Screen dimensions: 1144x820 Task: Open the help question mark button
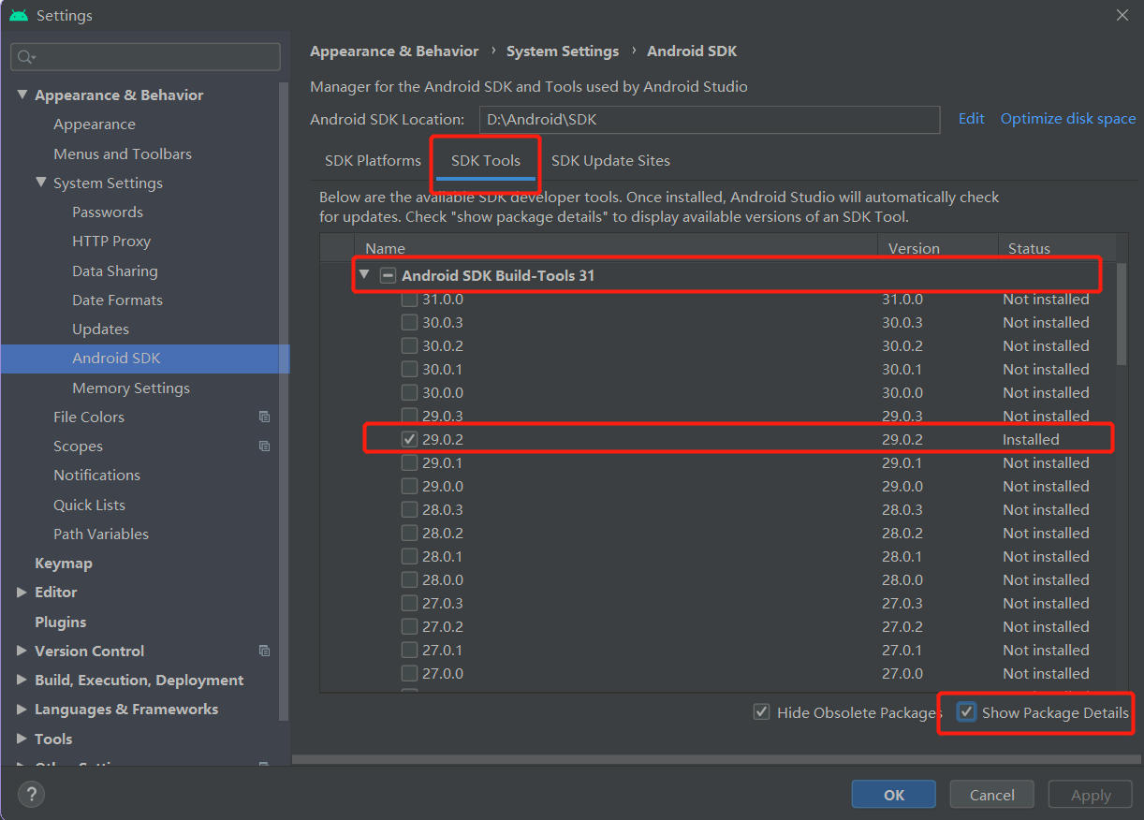[31, 795]
